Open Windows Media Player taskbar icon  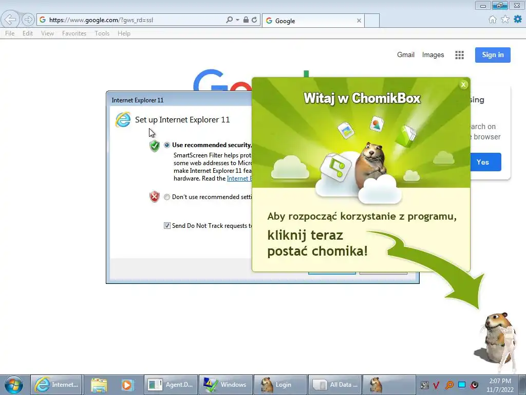(x=127, y=385)
